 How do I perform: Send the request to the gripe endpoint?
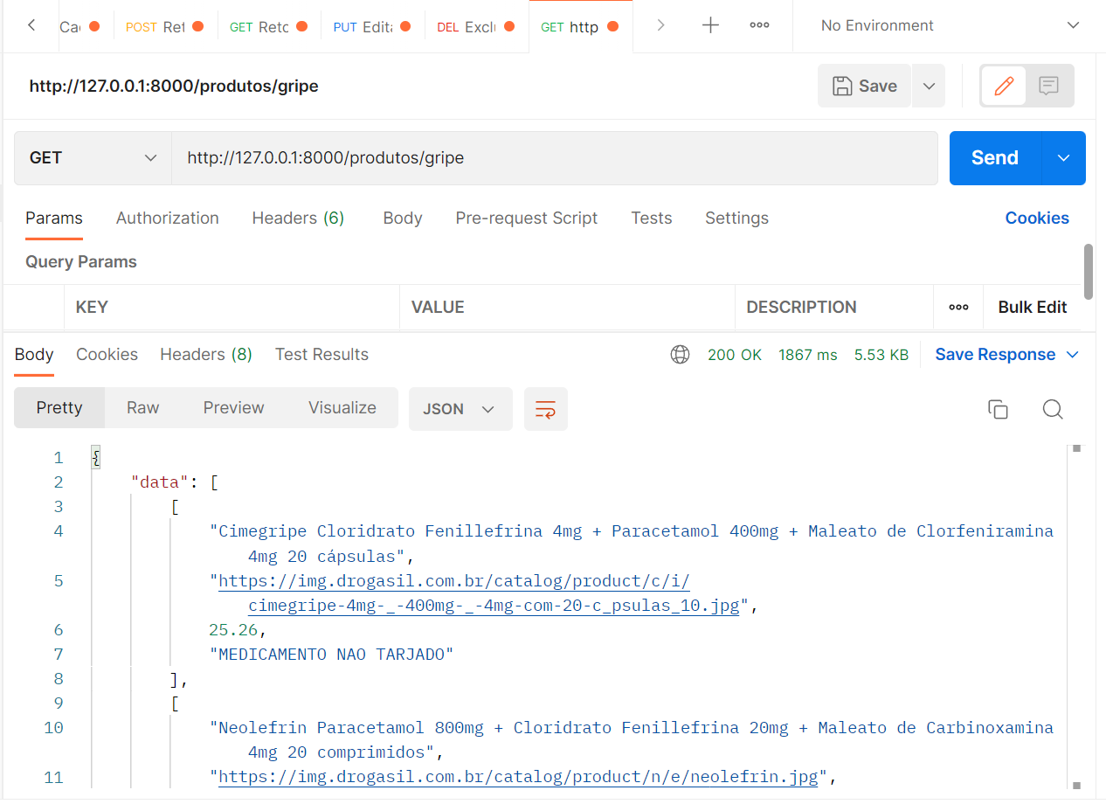click(994, 158)
